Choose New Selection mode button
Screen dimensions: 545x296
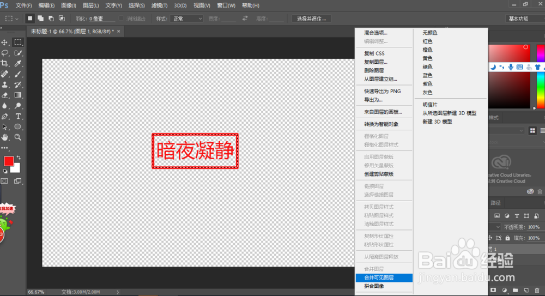(30, 19)
